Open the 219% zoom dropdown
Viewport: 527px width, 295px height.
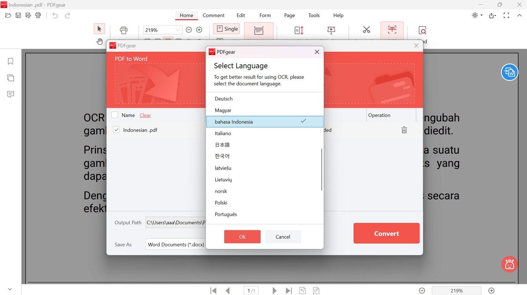point(178,30)
